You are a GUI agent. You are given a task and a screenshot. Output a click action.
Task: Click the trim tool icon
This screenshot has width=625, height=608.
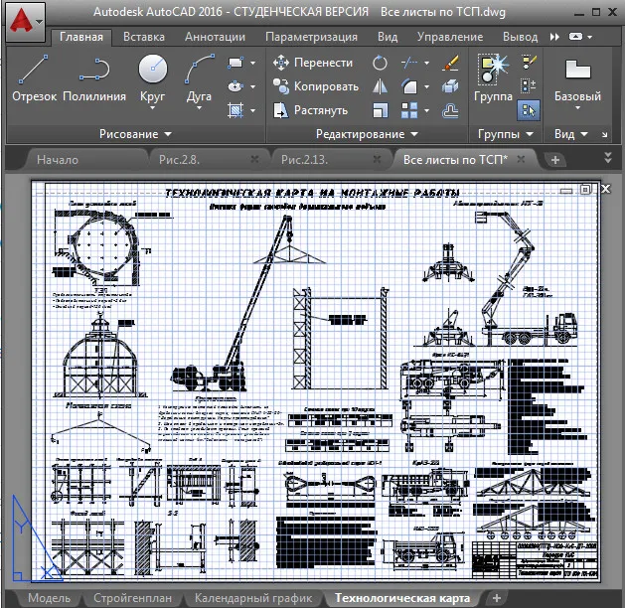point(409,63)
